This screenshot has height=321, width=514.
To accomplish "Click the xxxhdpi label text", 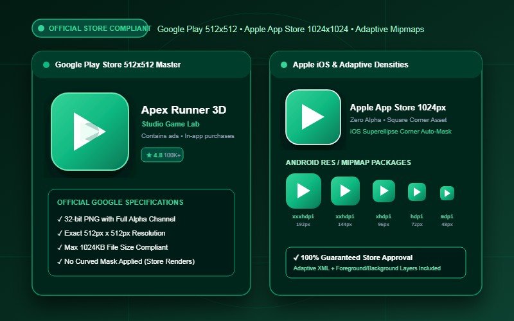I will tap(303, 216).
